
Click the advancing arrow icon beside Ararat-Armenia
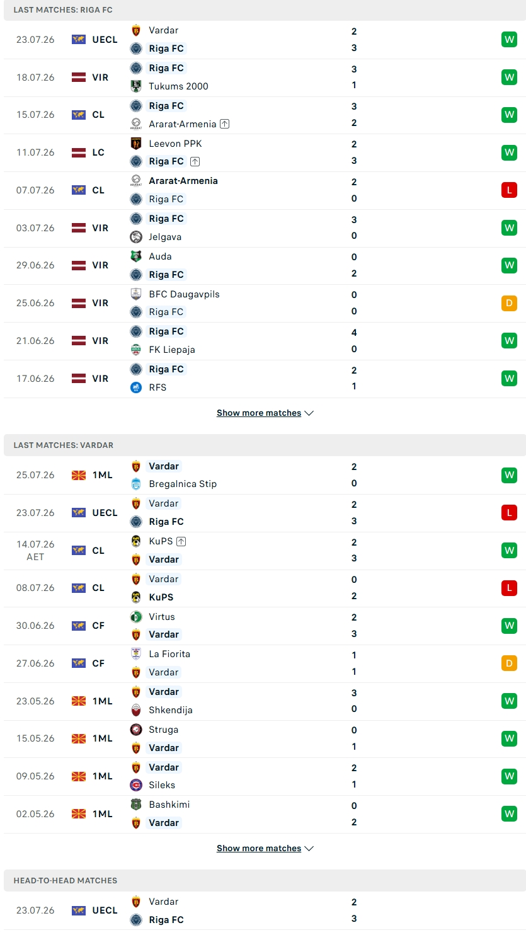click(225, 124)
